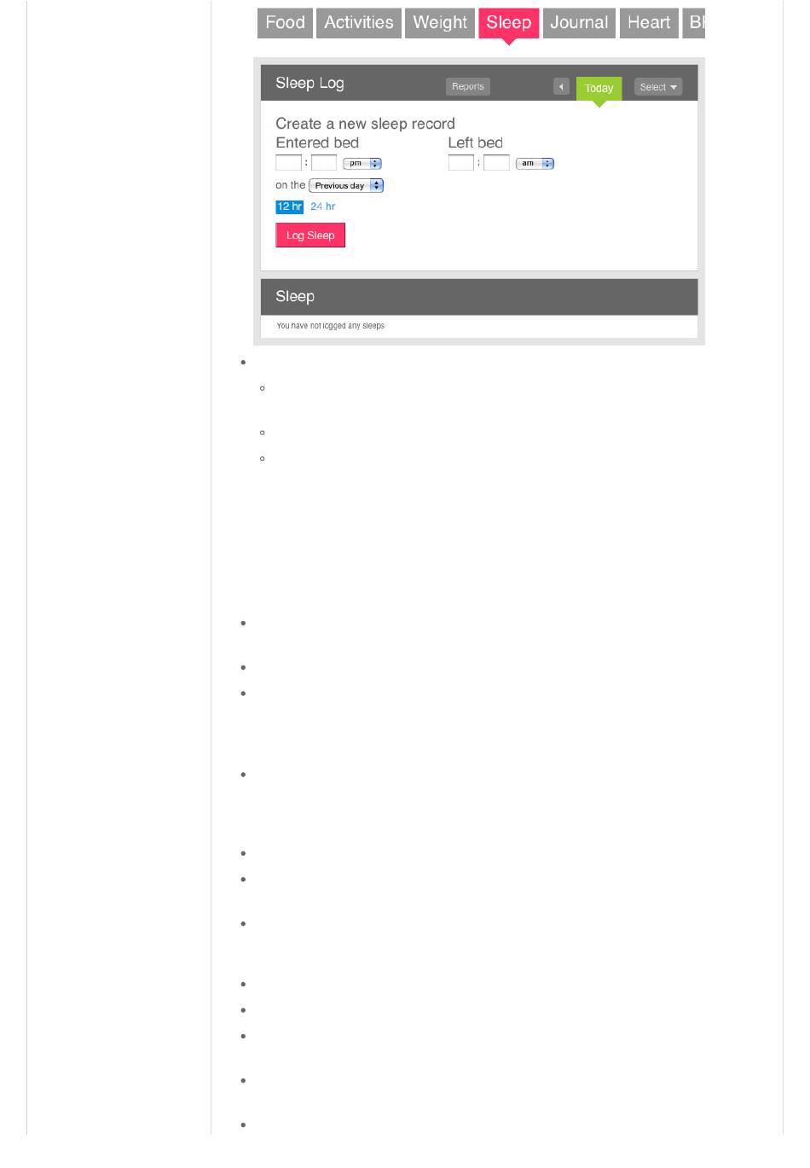This screenshot has height=1168, width=810.
Task: Switch to the Journal tab
Action: [x=579, y=23]
